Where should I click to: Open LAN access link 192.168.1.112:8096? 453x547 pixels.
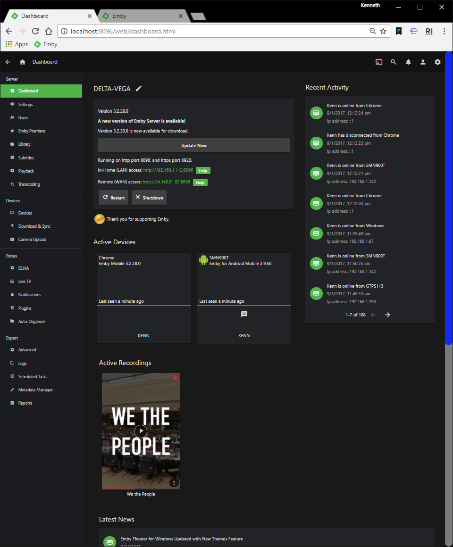coord(168,170)
